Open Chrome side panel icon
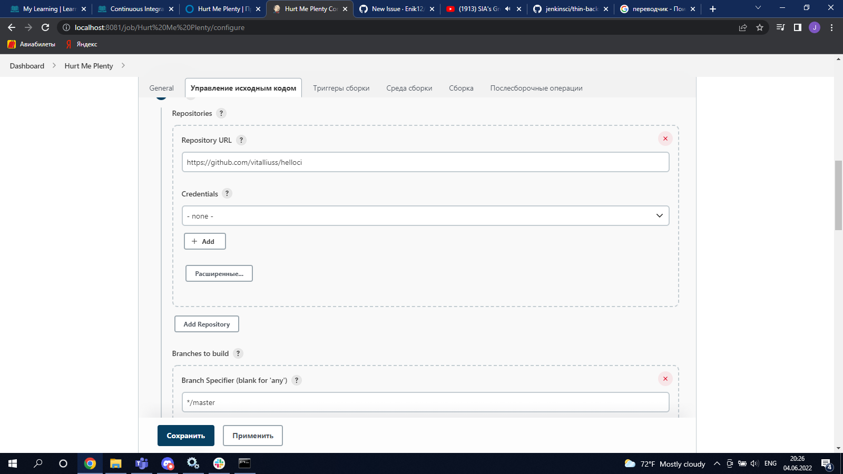 [x=798, y=27]
